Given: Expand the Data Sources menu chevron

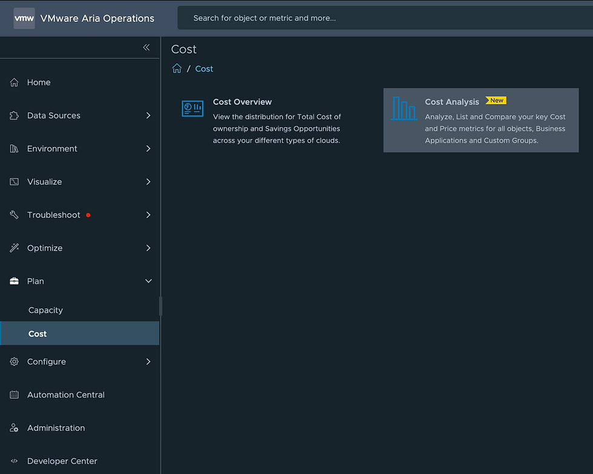Looking at the screenshot, I should coord(148,116).
